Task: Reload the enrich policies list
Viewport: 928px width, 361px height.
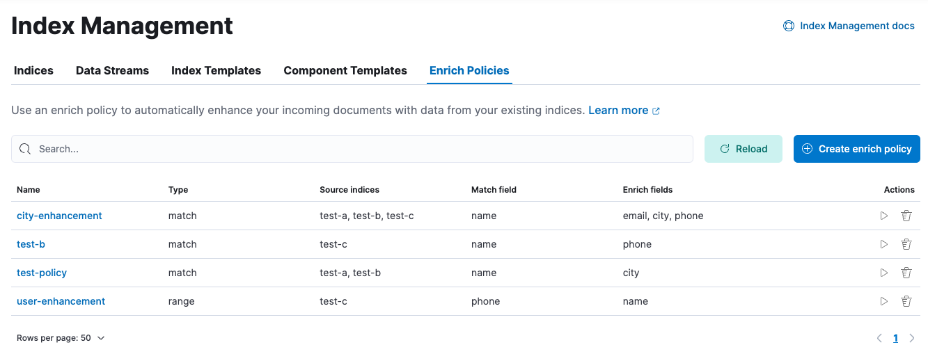Action: coord(743,149)
